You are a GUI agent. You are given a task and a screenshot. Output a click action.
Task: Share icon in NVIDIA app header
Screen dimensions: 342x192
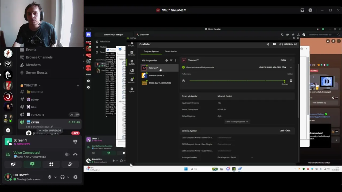268,44
